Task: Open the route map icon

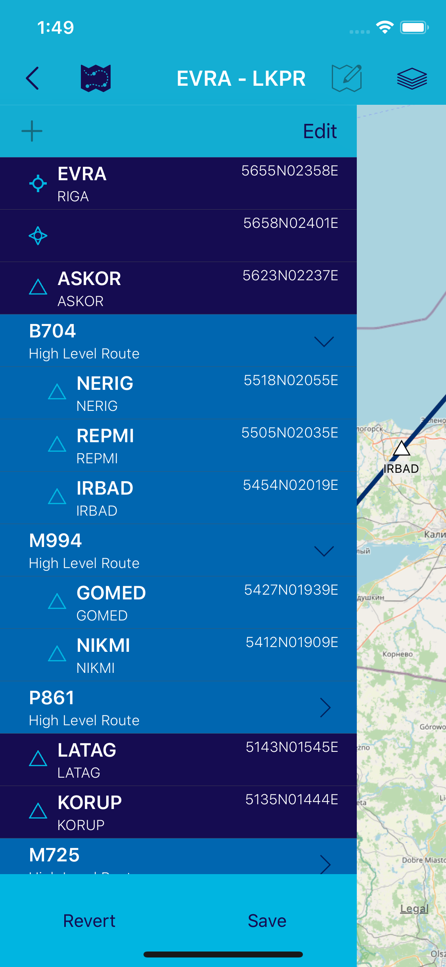Action: [x=96, y=78]
